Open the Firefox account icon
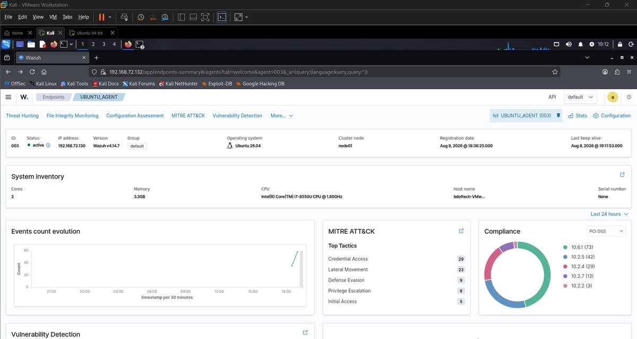 coord(605,72)
